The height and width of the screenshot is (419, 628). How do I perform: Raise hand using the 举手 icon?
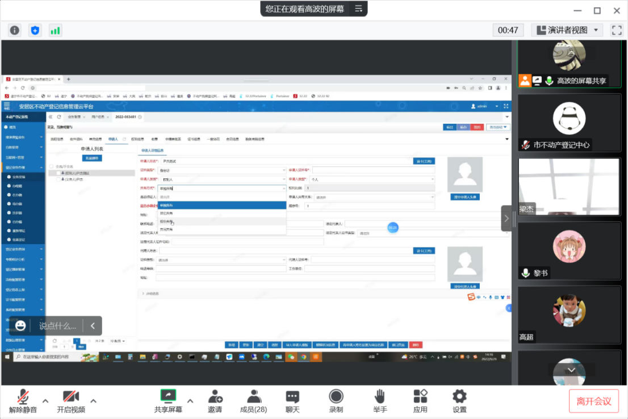pos(380,401)
